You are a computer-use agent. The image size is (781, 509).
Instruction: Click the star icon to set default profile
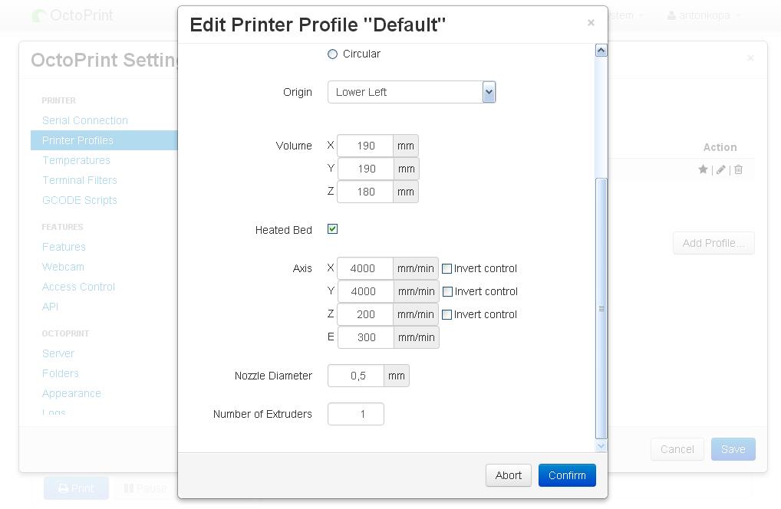click(x=703, y=169)
